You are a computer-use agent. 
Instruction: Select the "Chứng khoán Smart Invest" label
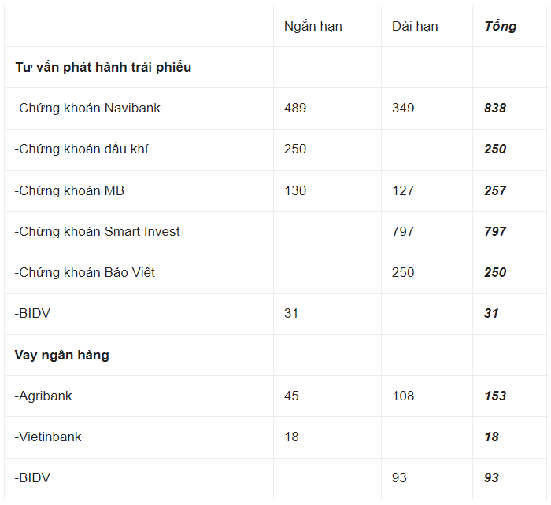(97, 231)
